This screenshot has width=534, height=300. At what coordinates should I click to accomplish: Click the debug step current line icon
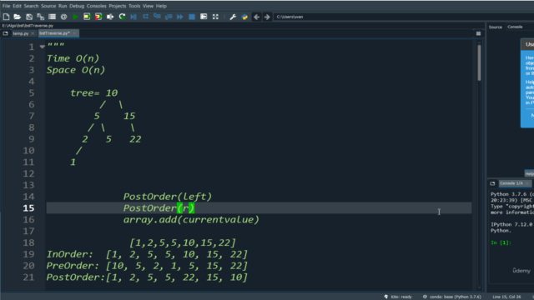tap(145, 17)
